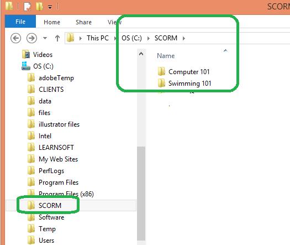Open Customize Quick Access Toolbar dropdown
Image resolution: width=290 pixels, height=245 pixels.
[x=50, y=7]
